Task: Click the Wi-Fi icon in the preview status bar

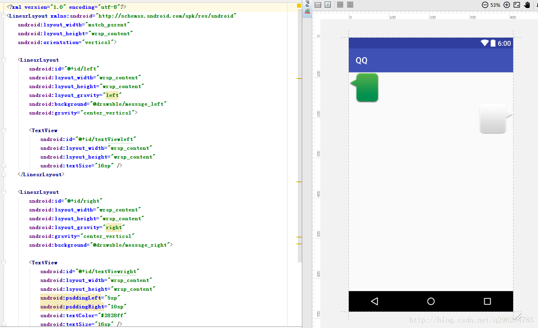Action: click(485, 43)
